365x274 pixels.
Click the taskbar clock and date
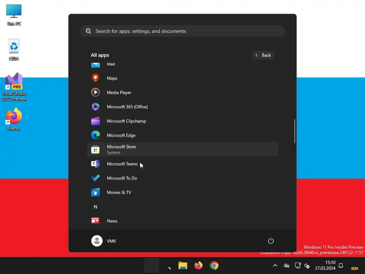pyautogui.click(x=325, y=265)
